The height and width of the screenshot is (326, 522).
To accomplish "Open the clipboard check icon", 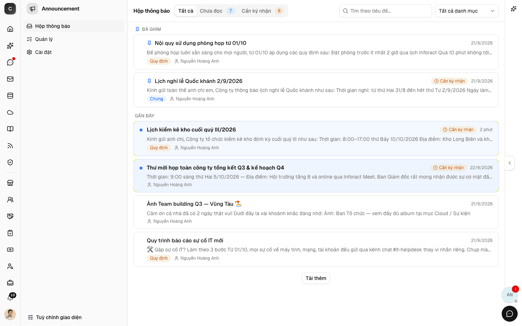I will 10,233.
